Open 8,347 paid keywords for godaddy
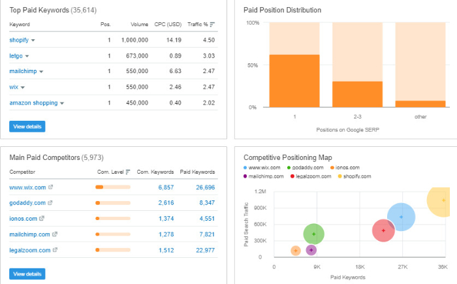The image size is (457, 284). (207, 202)
